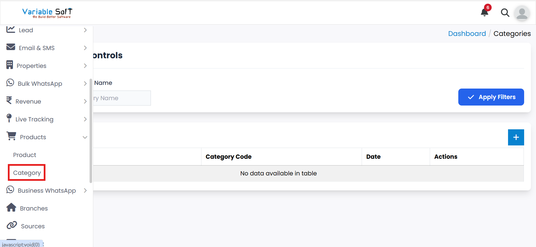
Task: Expand the Bulk WhatsApp submenu arrow
Action: pos(85,83)
